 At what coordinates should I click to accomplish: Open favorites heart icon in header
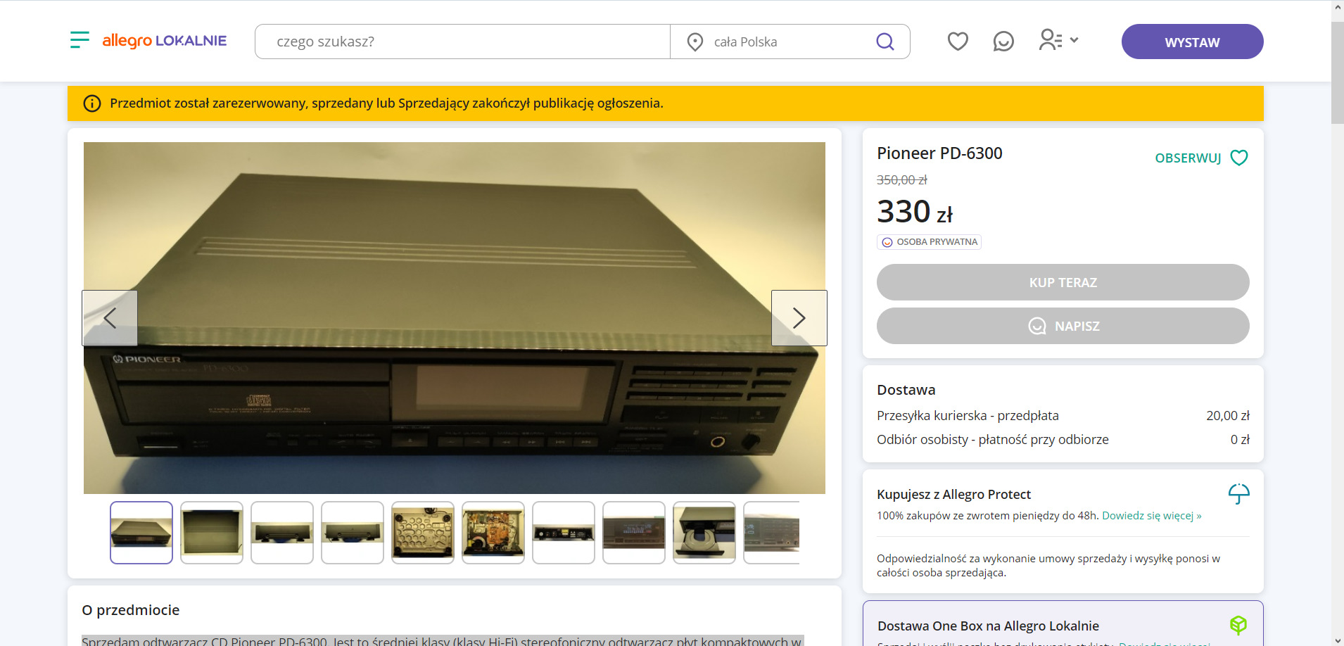pos(958,42)
